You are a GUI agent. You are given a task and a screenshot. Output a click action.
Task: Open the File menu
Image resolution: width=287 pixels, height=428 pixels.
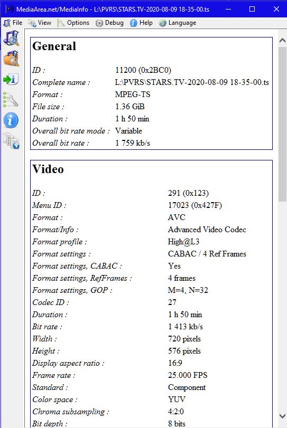click(x=13, y=23)
